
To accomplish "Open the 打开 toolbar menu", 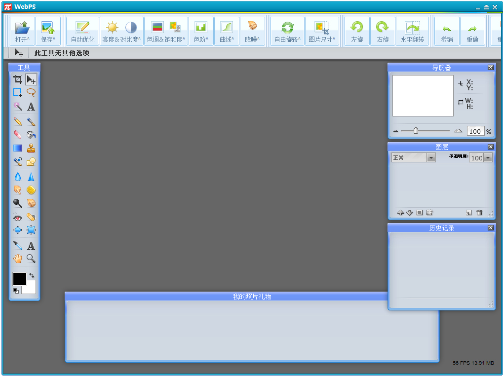I will (22, 32).
